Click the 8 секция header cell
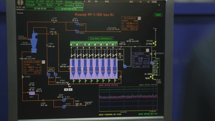The height and width of the screenshot is (121, 215). [115, 42]
